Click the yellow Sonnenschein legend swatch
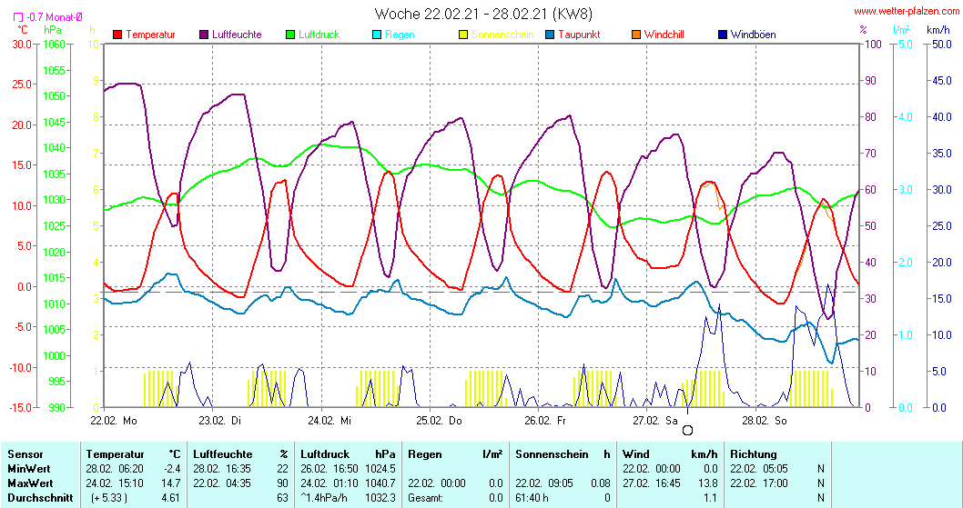This screenshot has height=508, width=963. click(463, 35)
